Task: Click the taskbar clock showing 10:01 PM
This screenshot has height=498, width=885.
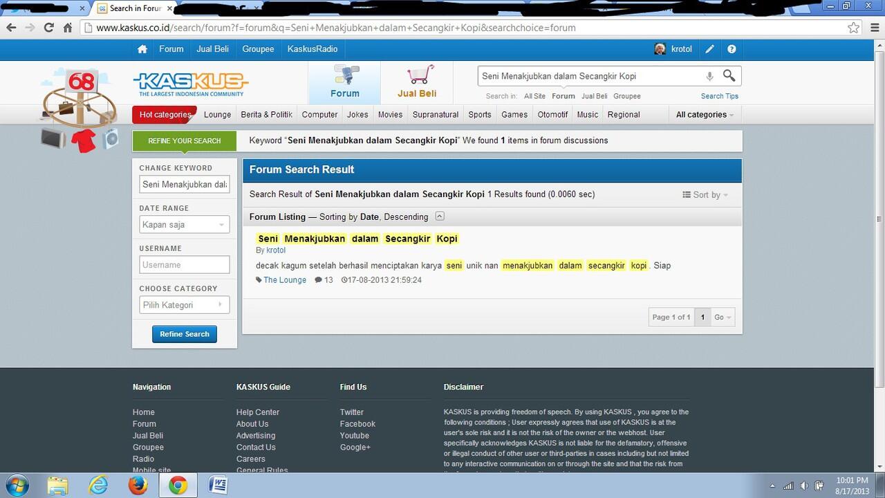Action: 852,486
